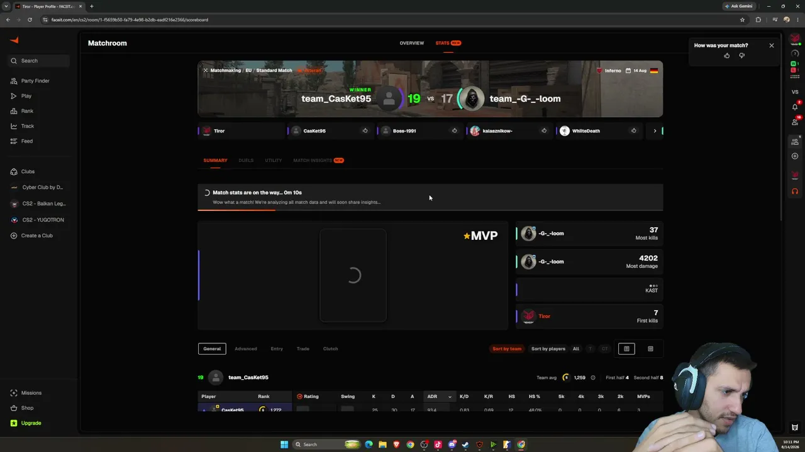This screenshot has width=805, height=452.
Task: Open the Clubs section
Action: pos(28,171)
